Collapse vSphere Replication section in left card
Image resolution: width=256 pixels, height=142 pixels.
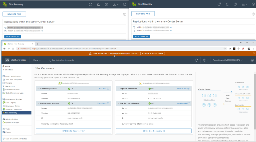coord(38,89)
